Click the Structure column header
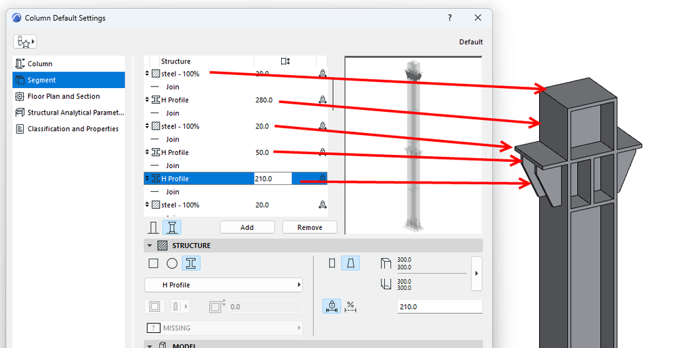Viewport: 681px width, 348px height. [175, 61]
